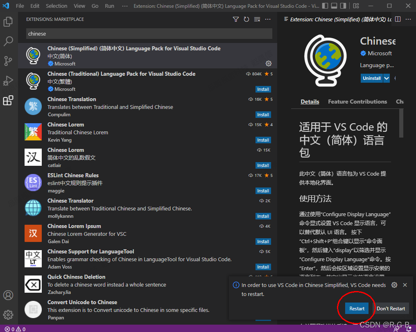
Task: Open notification settings gear icon
Action: [x=394, y=285]
